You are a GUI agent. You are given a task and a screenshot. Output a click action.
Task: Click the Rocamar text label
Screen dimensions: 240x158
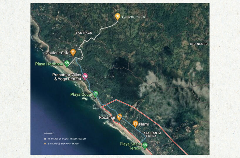pyautogui.click(x=107, y=117)
